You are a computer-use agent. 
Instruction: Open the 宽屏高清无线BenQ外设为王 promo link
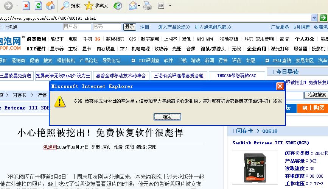pos(63,76)
